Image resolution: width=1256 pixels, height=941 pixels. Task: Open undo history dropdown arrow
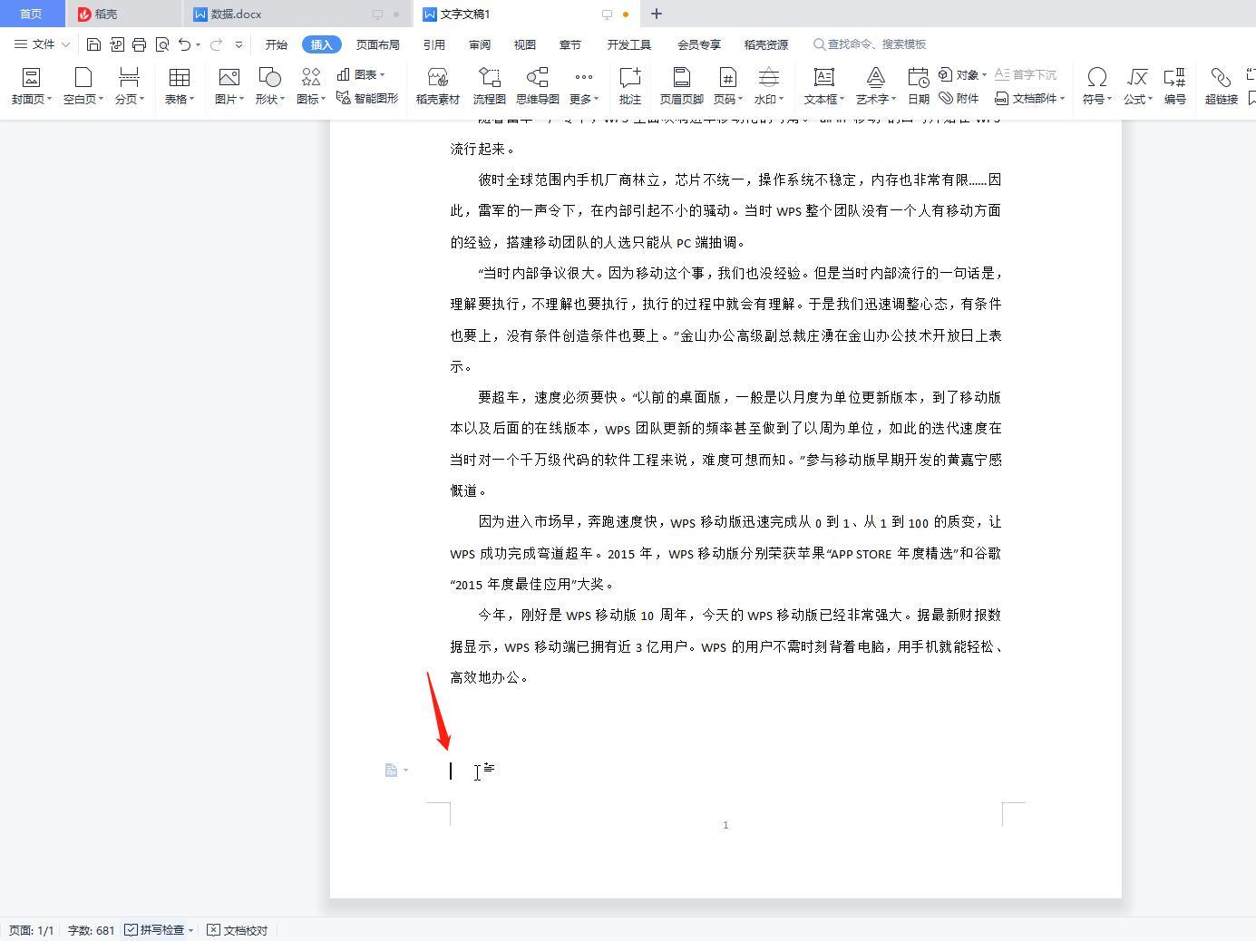click(x=198, y=44)
